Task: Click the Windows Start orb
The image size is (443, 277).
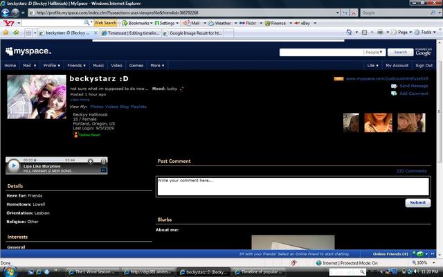Action: (10, 272)
